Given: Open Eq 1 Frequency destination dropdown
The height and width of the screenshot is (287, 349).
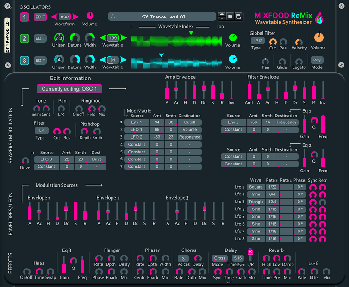Looking at the screenshot, I should [x=286, y=122].
